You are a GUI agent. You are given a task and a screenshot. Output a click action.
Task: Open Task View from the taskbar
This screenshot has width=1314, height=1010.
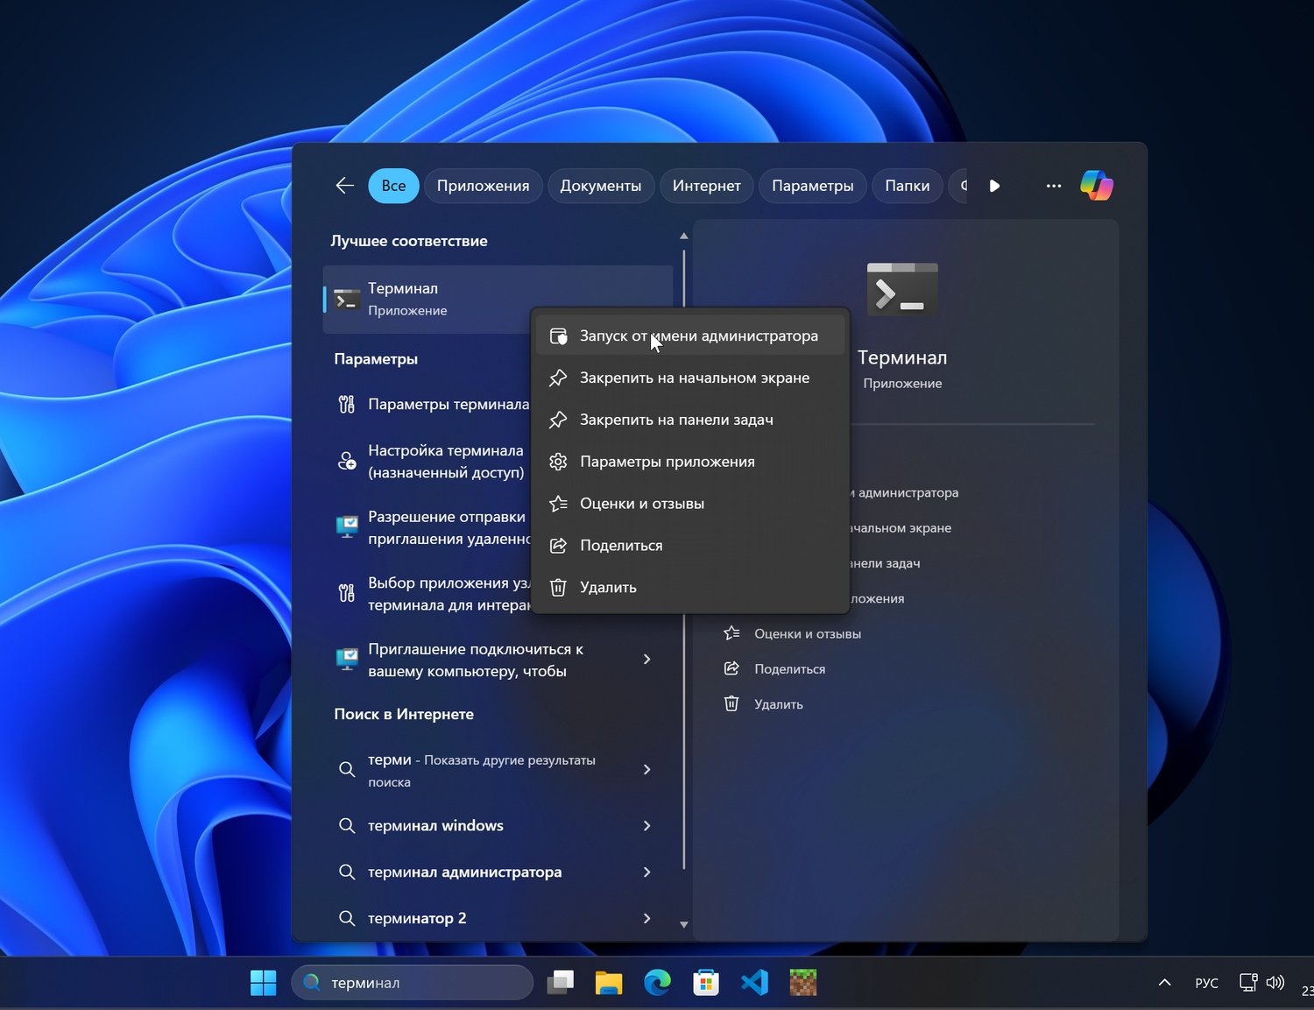click(x=561, y=983)
